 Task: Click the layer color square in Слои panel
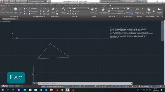pyautogui.click(x=74, y=8)
